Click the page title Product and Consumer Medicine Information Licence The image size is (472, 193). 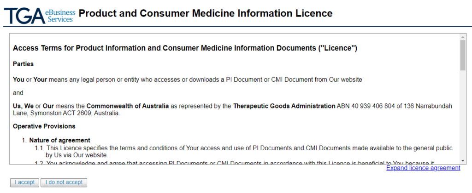tap(205, 13)
